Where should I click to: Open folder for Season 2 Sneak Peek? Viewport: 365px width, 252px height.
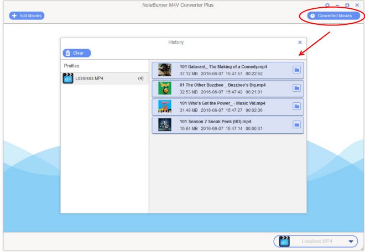296,125
